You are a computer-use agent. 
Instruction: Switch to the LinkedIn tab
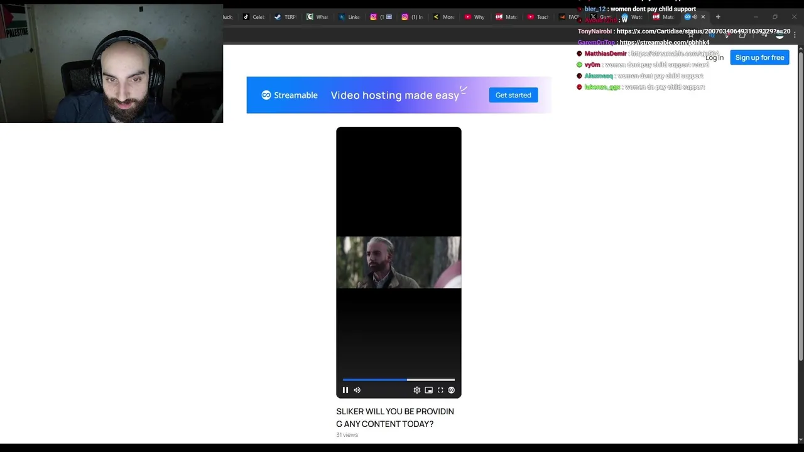[x=349, y=17]
